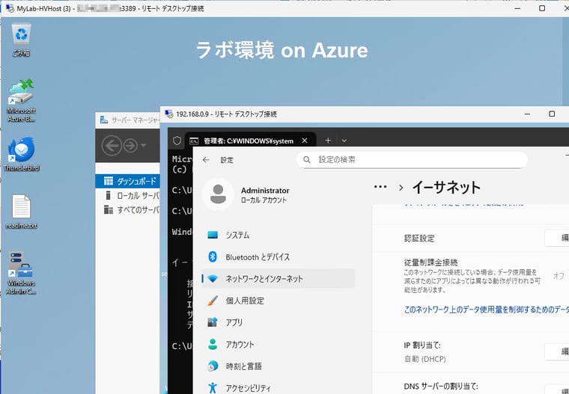
Task: Click the 自動 (DHCP) value text
Action: [x=425, y=359]
